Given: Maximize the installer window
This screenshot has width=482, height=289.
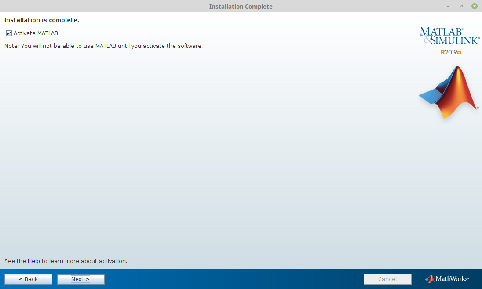Looking at the screenshot, I should (x=461, y=7).
